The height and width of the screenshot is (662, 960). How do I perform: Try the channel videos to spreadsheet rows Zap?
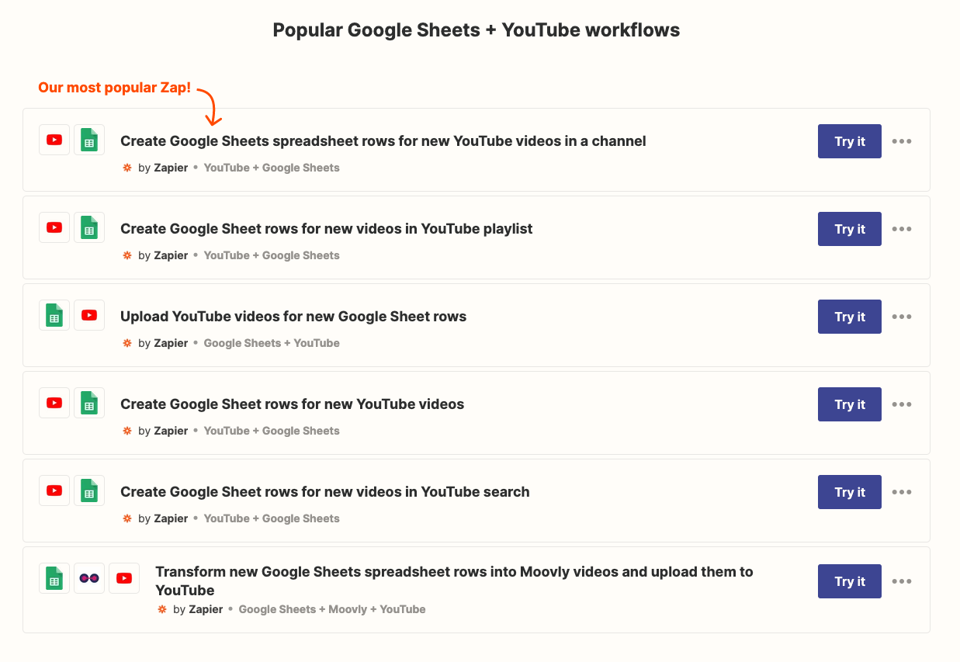coord(850,141)
